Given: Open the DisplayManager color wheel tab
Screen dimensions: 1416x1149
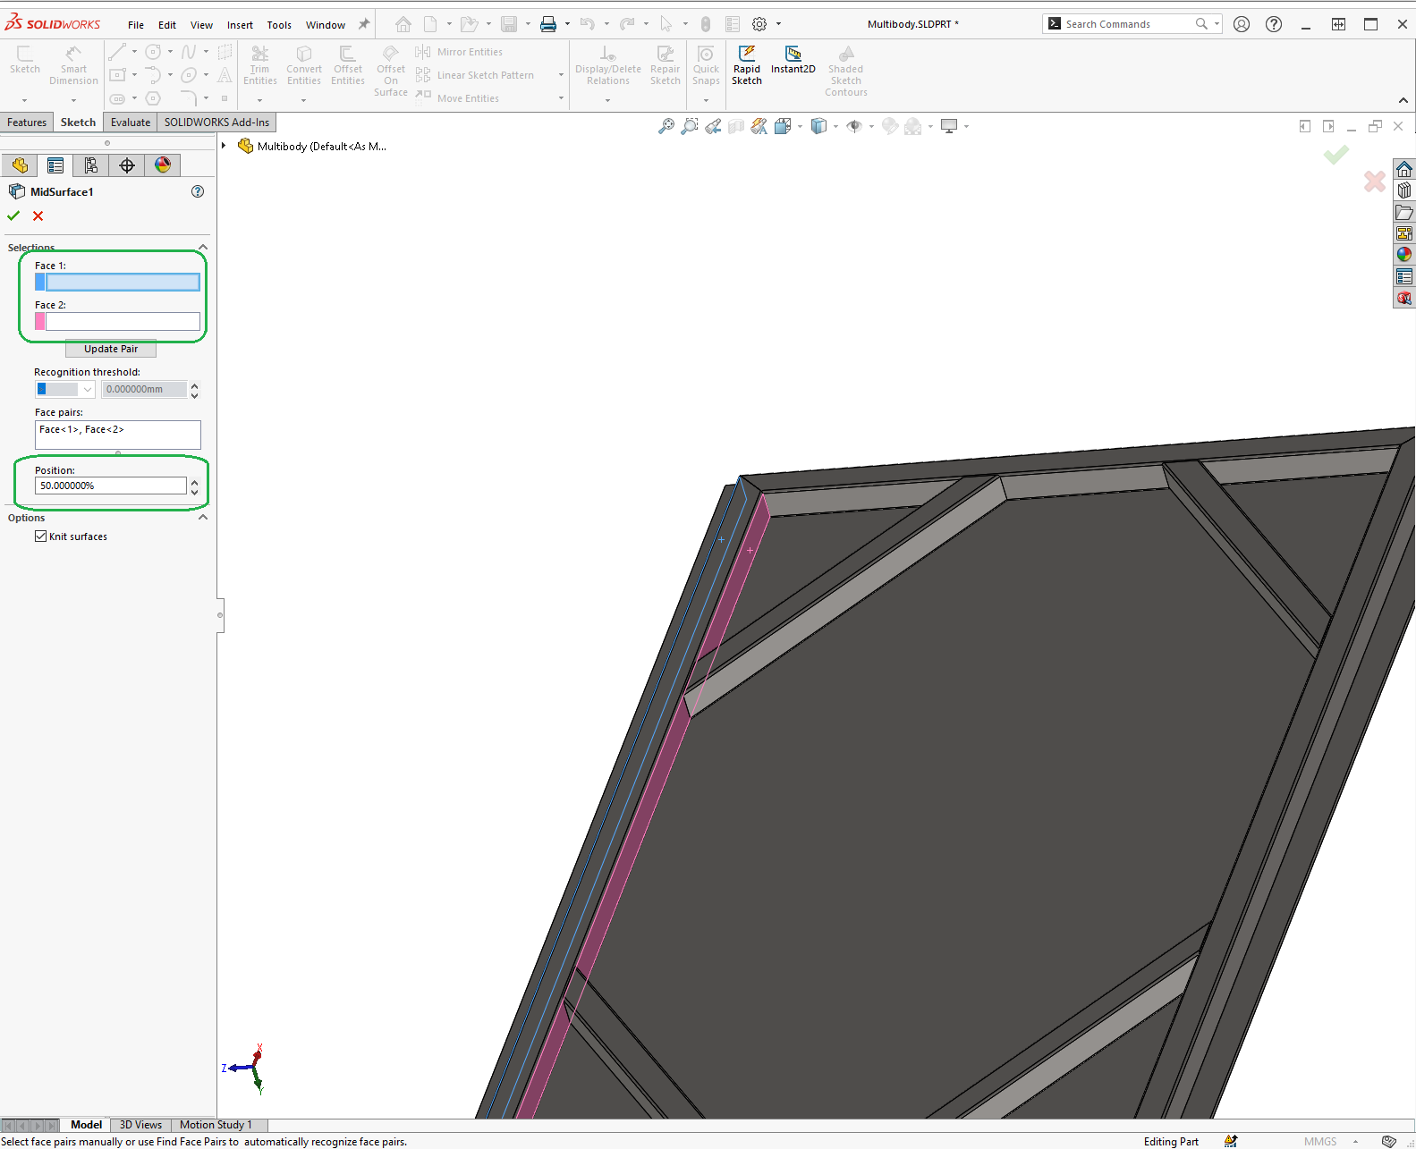Looking at the screenshot, I should tap(163, 165).
